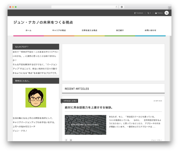Click the 日常を変える視点 category tag on article

[69, 101]
